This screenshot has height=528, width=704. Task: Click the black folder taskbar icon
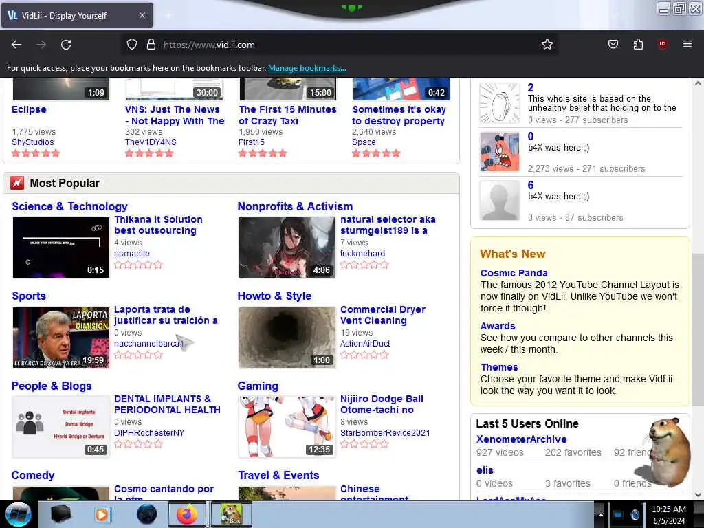point(60,514)
